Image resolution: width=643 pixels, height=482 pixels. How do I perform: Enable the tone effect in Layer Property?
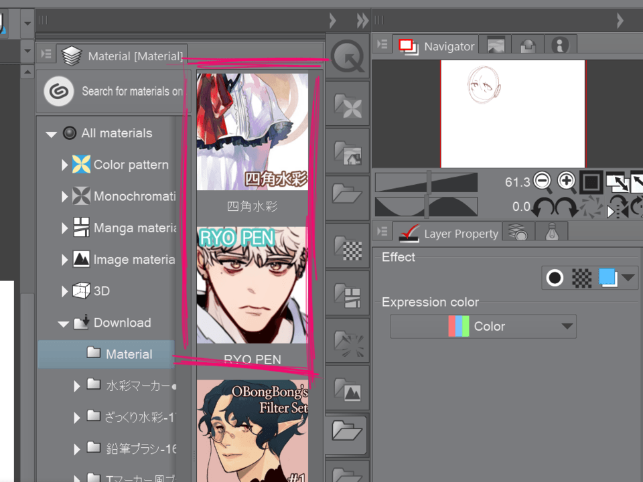point(581,277)
